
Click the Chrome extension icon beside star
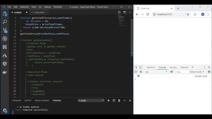(195, 14)
